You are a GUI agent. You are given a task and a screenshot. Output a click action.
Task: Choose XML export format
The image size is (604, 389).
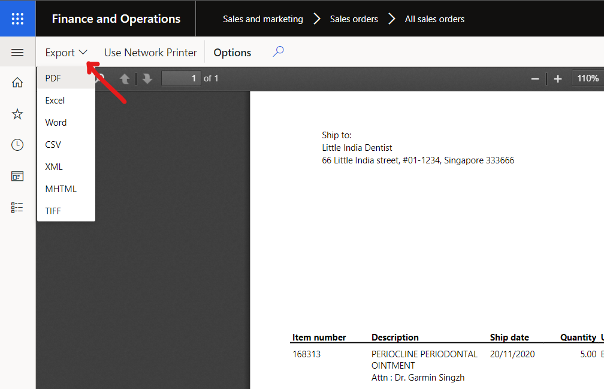click(67, 166)
